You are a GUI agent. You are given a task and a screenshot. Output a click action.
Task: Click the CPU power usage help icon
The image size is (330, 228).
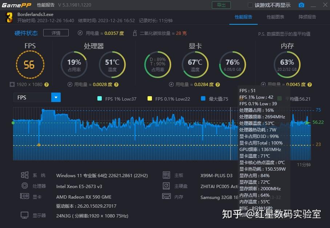click(x=116, y=85)
